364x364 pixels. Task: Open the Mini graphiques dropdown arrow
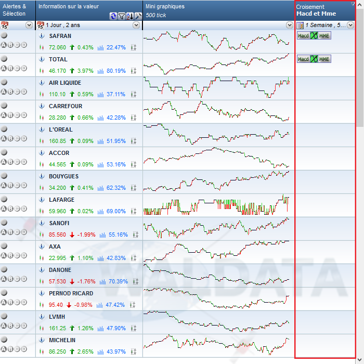pos(290,25)
